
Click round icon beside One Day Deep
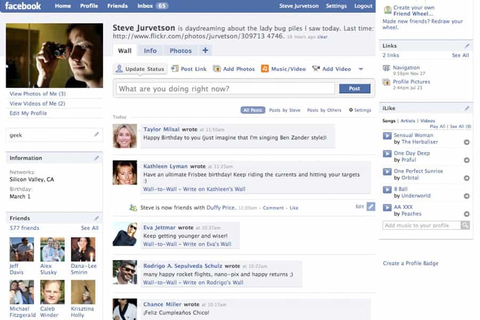tap(467, 160)
